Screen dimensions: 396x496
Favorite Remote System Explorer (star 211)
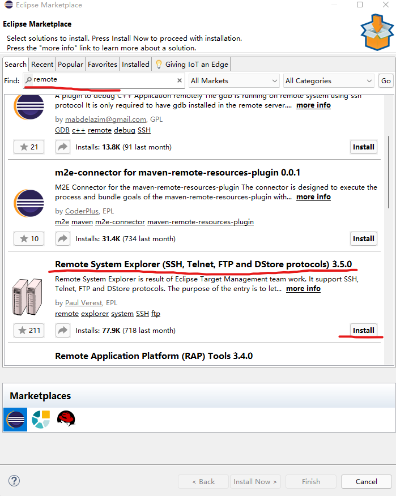click(29, 330)
